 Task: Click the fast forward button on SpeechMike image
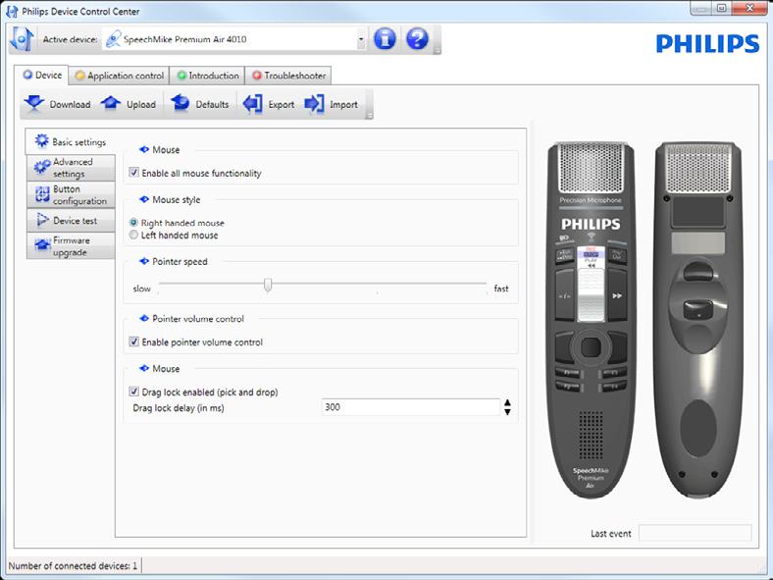[617, 295]
